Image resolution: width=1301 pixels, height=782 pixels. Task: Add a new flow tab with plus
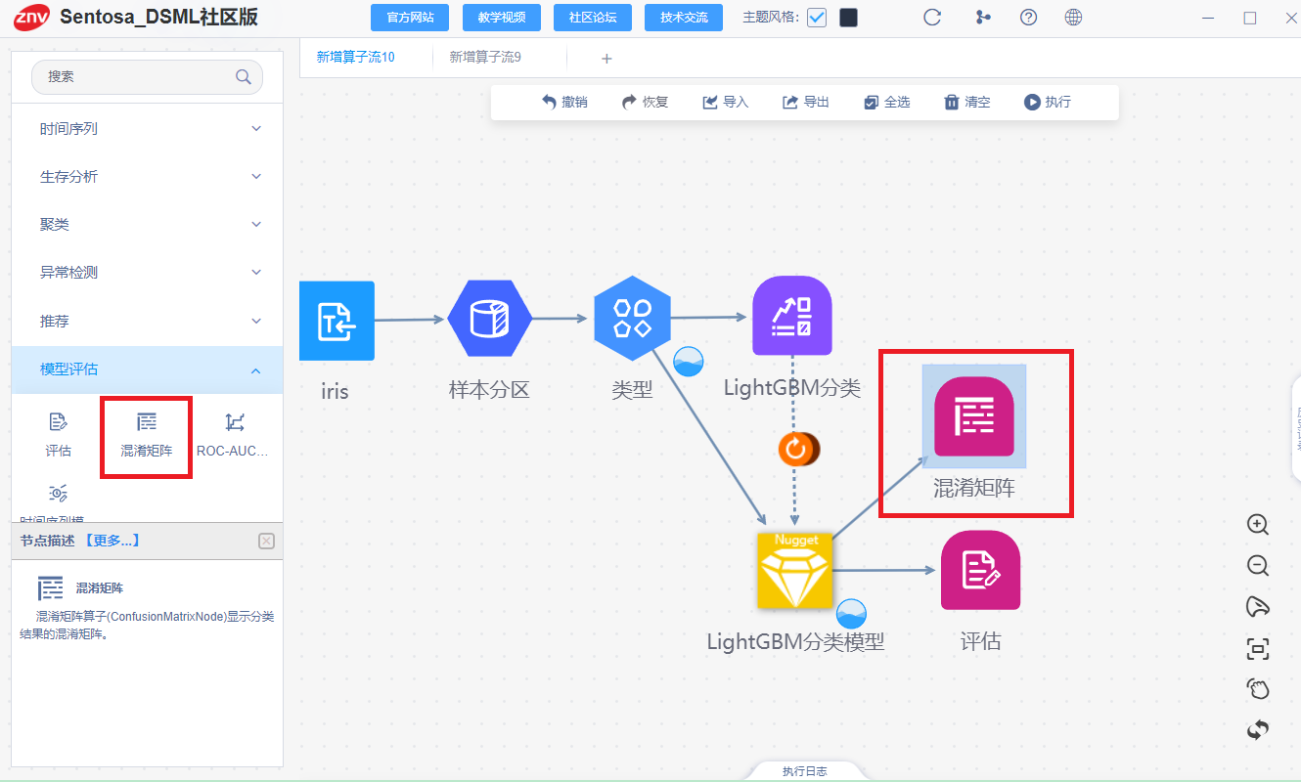606,59
